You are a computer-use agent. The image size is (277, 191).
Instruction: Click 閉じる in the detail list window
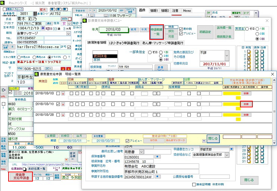[x=213, y=138]
